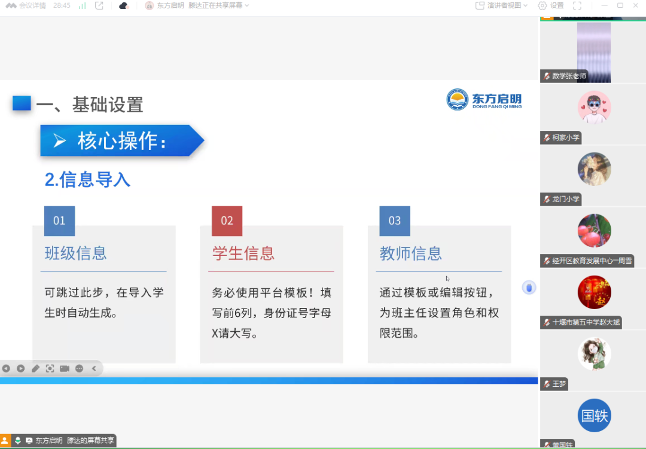This screenshot has width=646, height=449.
Task: Click the dark avatar icon near meeting timer
Action: pyautogui.click(x=123, y=6)
